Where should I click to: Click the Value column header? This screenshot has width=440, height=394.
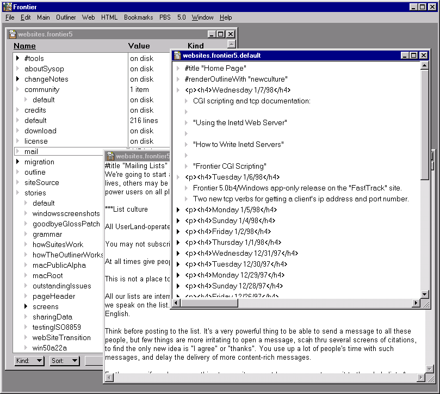pos(139,46)
